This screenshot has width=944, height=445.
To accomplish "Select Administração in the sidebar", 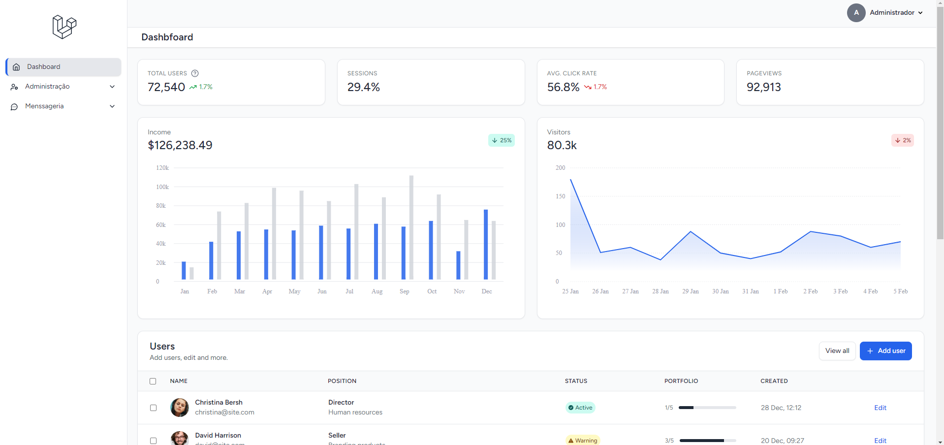I will pyautogui.click(x=63, y=87).
